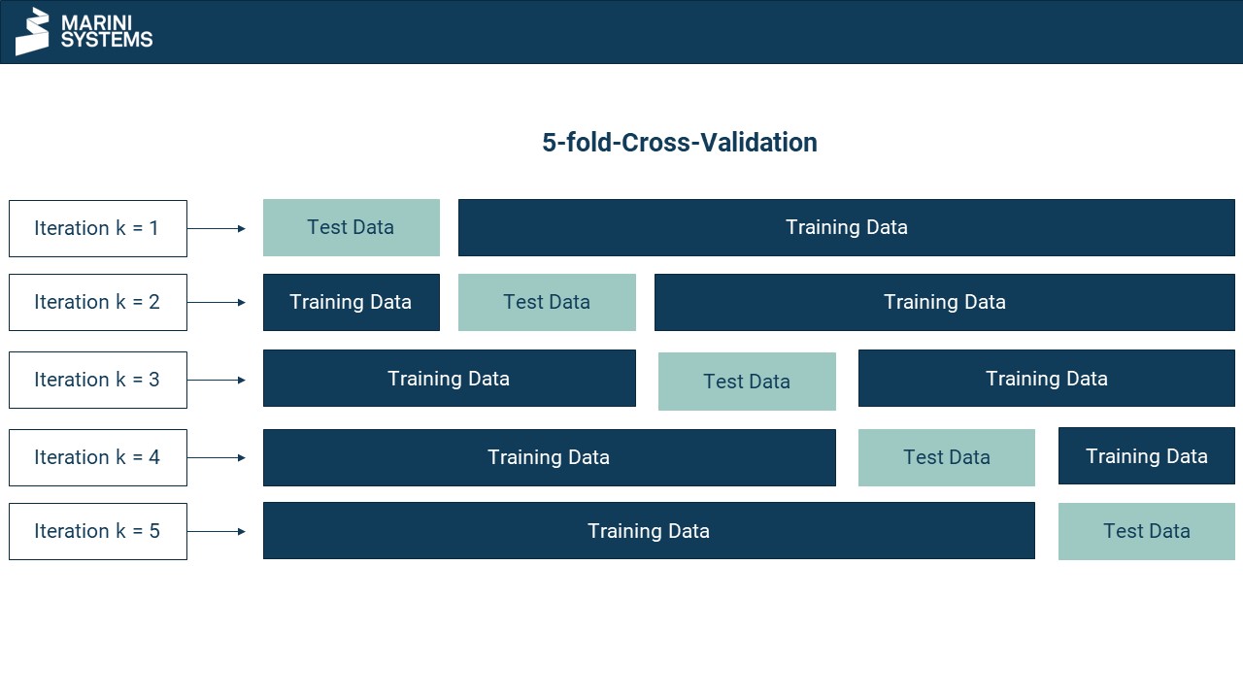Click the arrow next to Iteration k = 1
This screenshot has width=1243, height=699.
click(x=217, y=229)
